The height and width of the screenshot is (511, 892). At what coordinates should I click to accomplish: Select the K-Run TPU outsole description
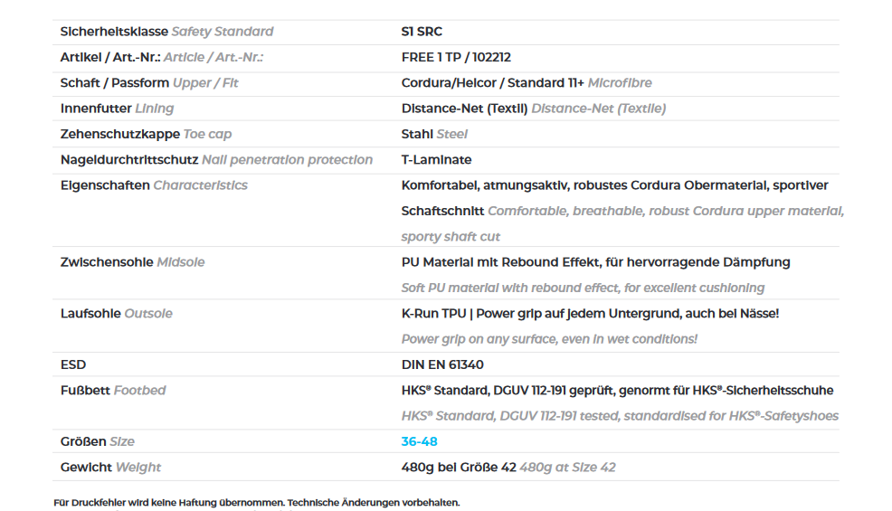(x=590, y=314)
